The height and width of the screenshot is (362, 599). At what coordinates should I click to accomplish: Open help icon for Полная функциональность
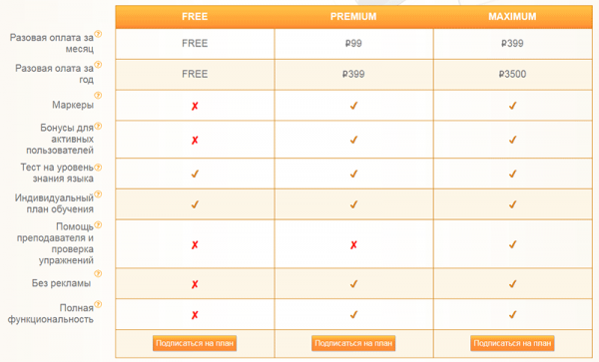pyautogui.click(x=98, y=304)
